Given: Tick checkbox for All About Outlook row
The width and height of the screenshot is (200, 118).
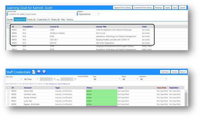Looking at the screenshot, I should pyautogui.click(x=9, y=33).
